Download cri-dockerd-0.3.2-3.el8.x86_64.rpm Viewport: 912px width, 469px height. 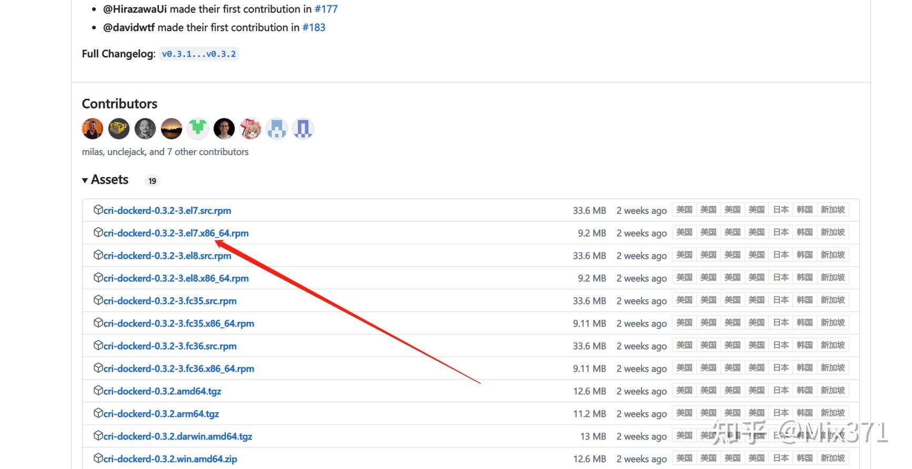point(176,278)
